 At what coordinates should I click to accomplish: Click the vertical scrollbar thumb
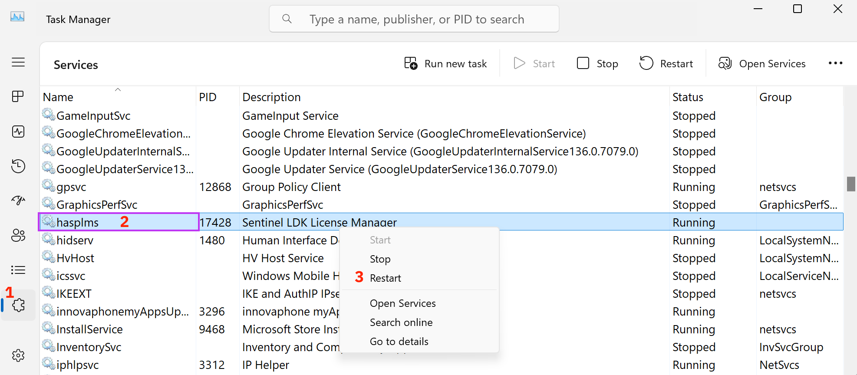coord(851,184)
